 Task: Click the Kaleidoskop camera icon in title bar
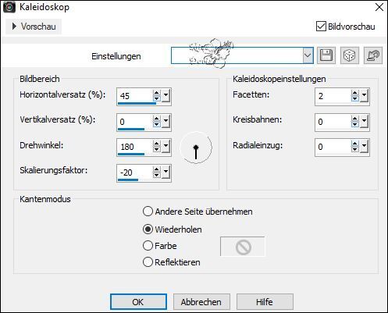tap(9, 7)
